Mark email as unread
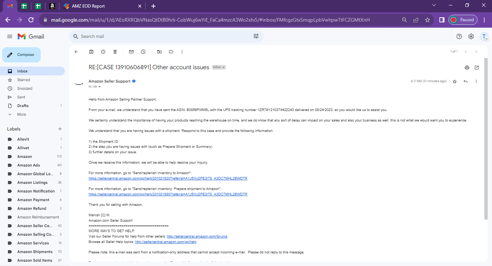The image size is (492, 266). (131, 52)
